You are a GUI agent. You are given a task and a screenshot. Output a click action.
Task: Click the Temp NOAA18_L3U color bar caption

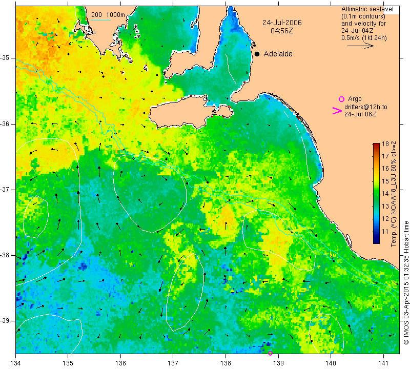point(393,194)
